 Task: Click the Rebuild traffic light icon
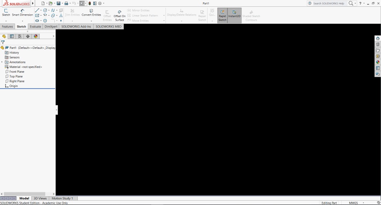(90, 4)
